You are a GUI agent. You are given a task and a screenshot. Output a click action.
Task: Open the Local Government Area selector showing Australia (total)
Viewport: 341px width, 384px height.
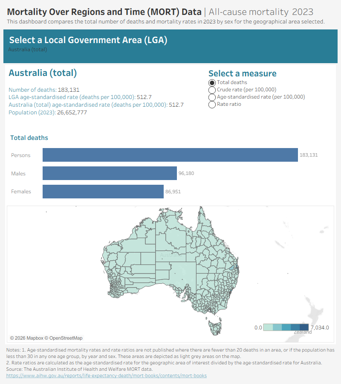[170, 49]
